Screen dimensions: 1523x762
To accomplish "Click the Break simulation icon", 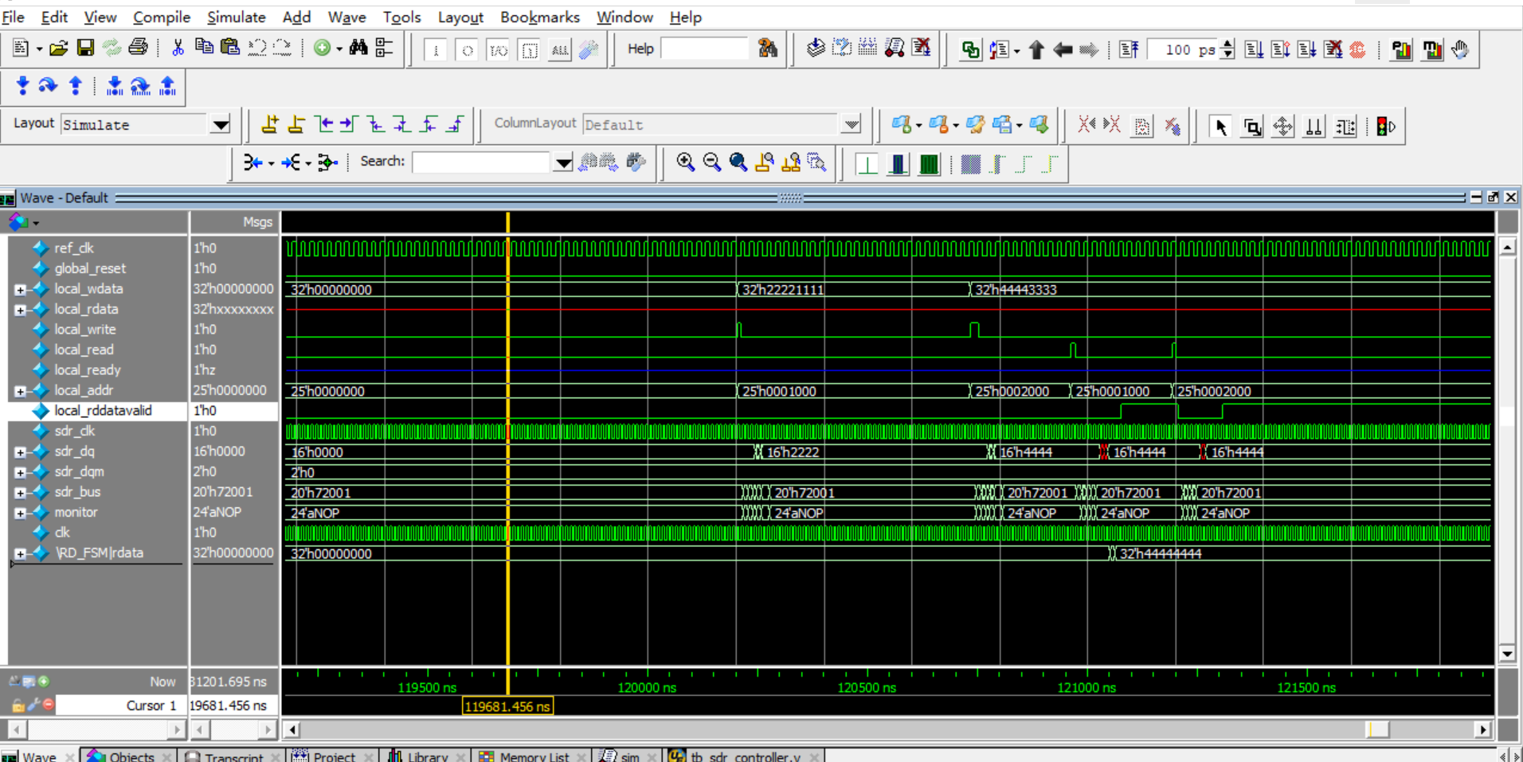I will pyautogui.click(x=1333, y=50).
